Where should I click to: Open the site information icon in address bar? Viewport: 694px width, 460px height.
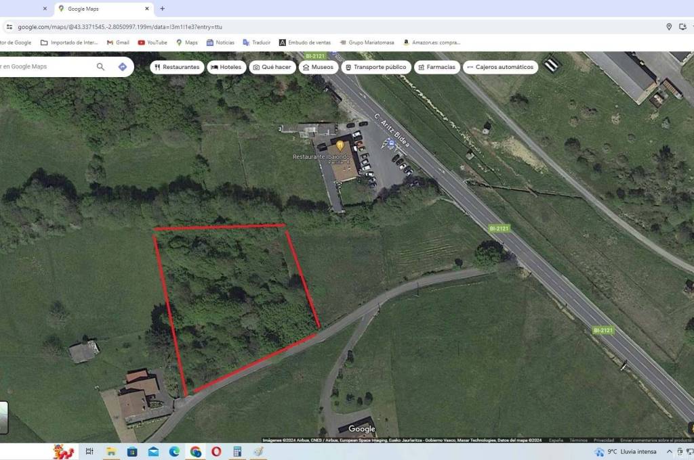point(9,27)
